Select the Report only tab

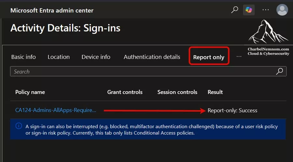tap(209, 57)
